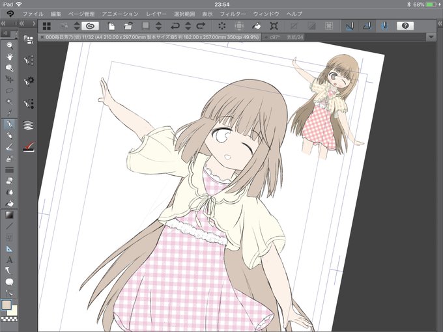
Task: Click the Deselect icon
Action: click(x=294, y=26)
